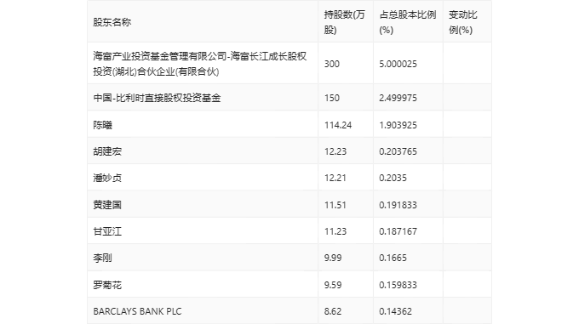Select shareholder 中国-比利时直接股权投资基金
579x324 pixels.
click(x=157, y=98)
